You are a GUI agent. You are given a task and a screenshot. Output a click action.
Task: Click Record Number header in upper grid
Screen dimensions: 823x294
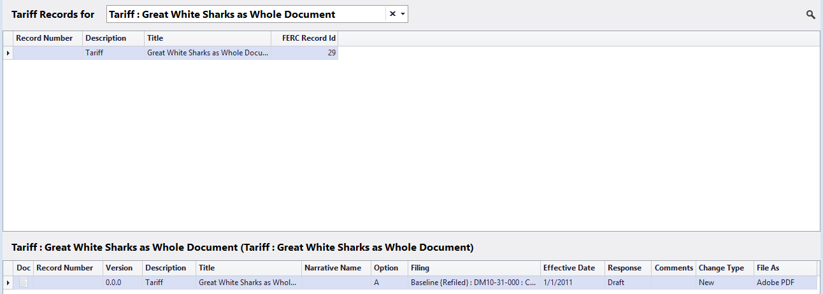(48, 38)
